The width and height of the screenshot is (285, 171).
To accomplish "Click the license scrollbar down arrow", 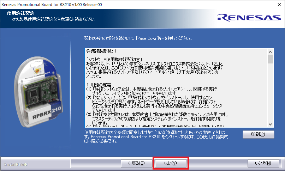I will point(270,124).
